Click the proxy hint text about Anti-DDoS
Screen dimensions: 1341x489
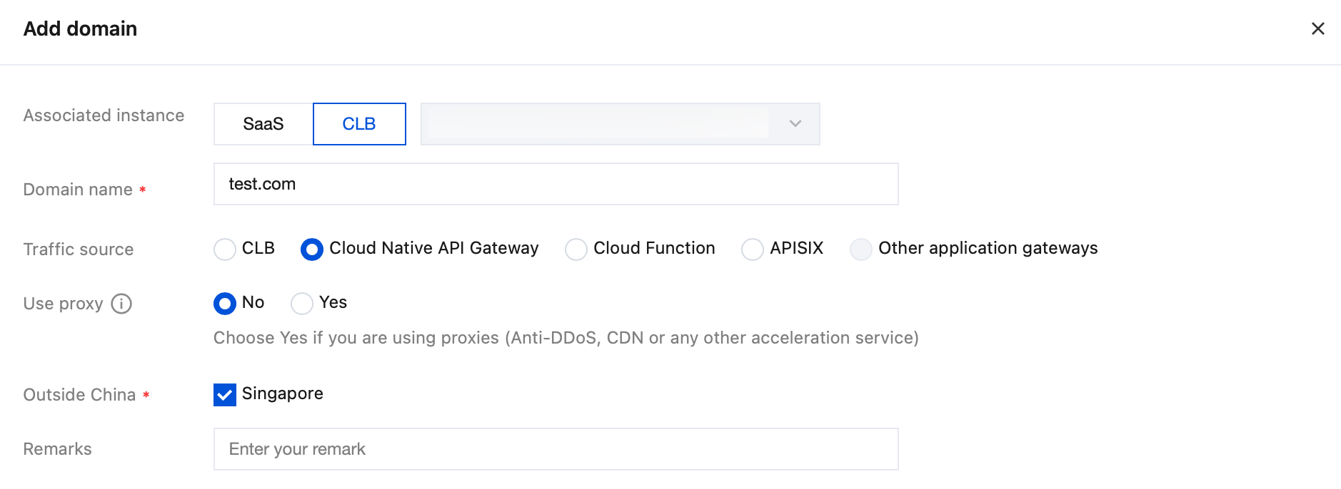(x=566, y=338)
